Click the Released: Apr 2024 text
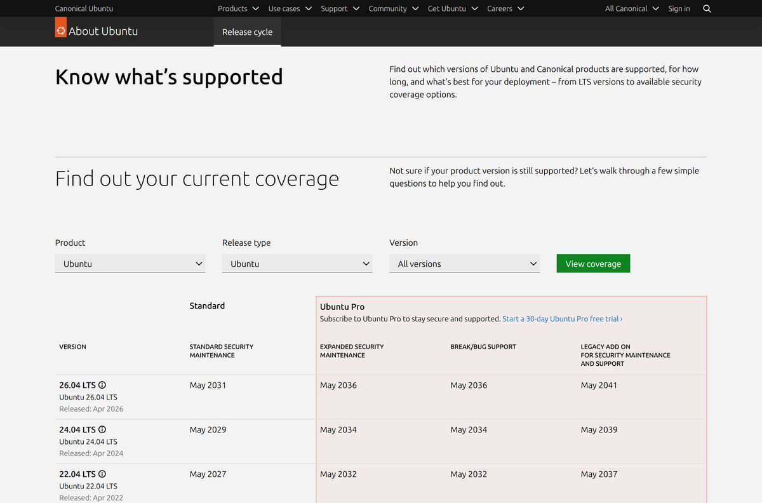The image size is (762, 503). click(91, 453)
